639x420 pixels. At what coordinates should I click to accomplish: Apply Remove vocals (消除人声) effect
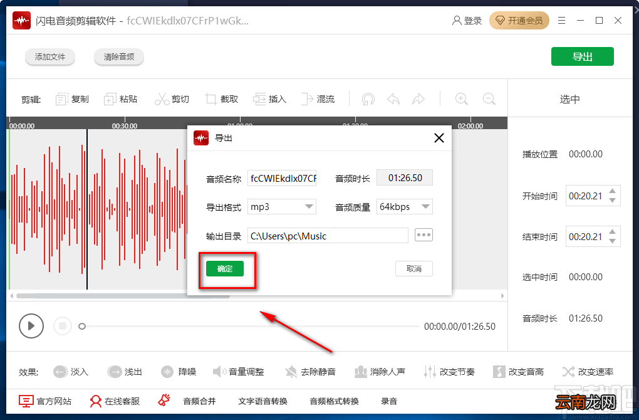380,372
